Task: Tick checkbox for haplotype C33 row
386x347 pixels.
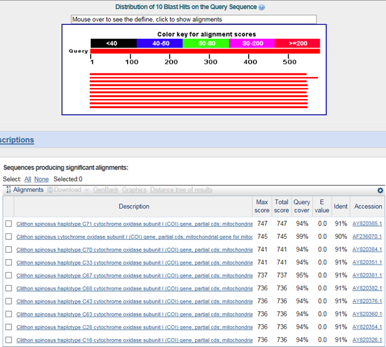Action: 9,263
